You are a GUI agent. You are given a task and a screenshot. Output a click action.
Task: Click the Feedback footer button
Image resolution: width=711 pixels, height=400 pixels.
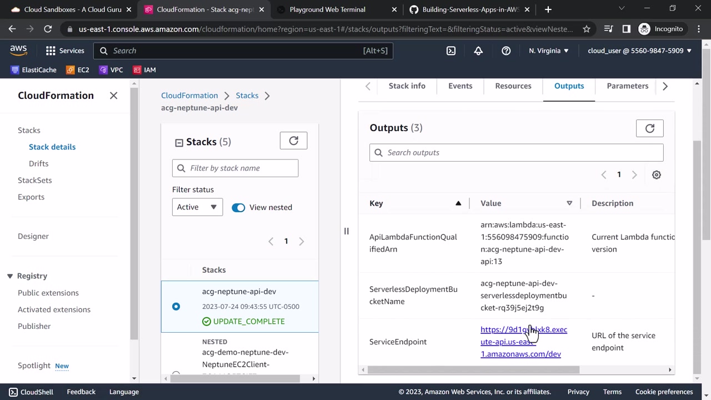click(x=81, y=392)
